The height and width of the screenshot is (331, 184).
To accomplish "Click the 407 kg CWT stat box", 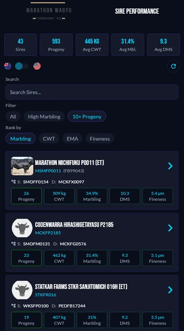I will tap(59, 320).
